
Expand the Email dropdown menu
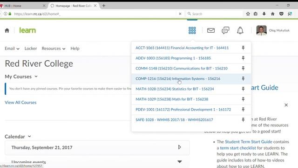(x=12, y=49)
